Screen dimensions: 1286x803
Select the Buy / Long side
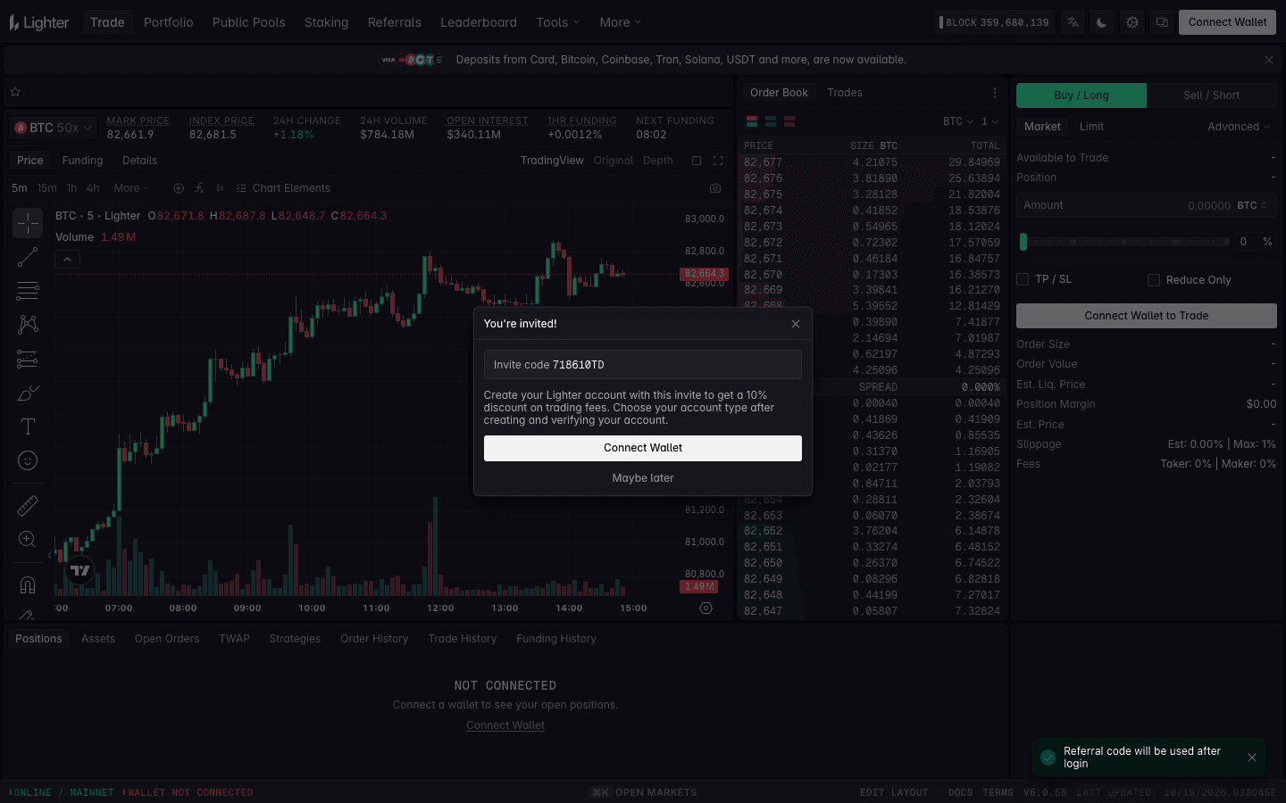pyautogui.click(x=1081, y=95)
